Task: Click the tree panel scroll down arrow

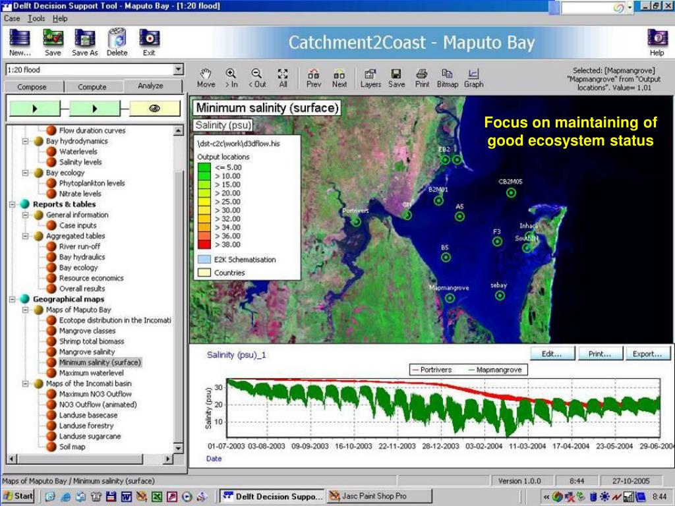Action: pos(179,448)
